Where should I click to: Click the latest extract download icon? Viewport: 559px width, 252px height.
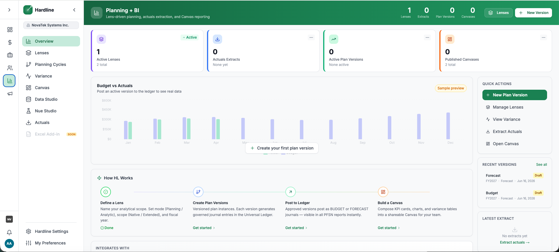pos(515,230)
